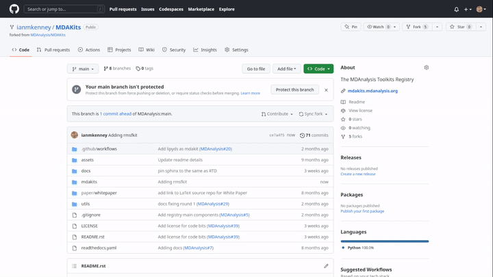Open Issues in top navigation
The height and width of the screenshot is (277, 493).
147,9
